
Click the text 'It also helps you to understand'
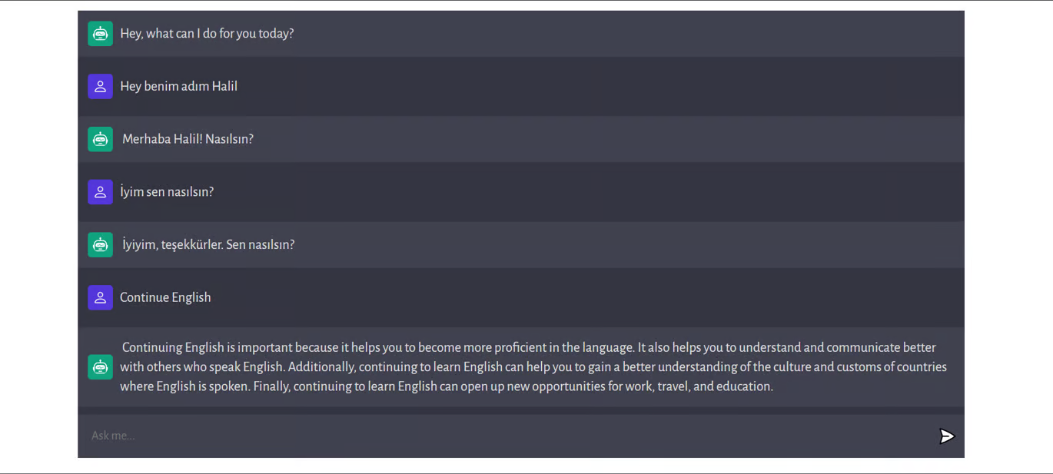click(x=722, y=348)
